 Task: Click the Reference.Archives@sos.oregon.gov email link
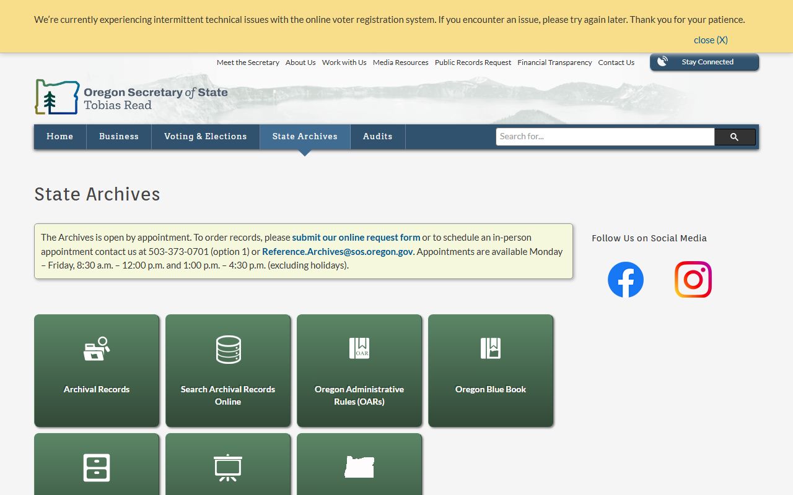(x=337, y=252)
